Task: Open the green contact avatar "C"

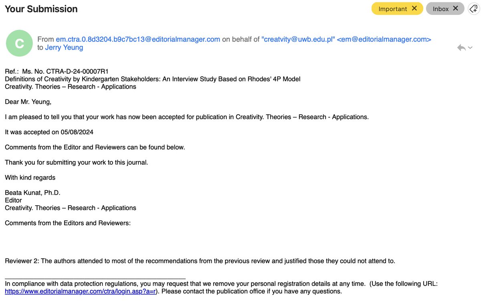Action: (19, 42)
